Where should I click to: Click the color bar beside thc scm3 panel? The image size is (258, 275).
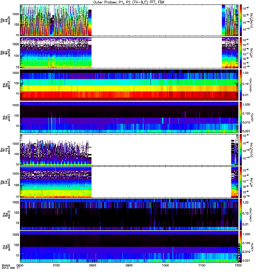[241, 182]
